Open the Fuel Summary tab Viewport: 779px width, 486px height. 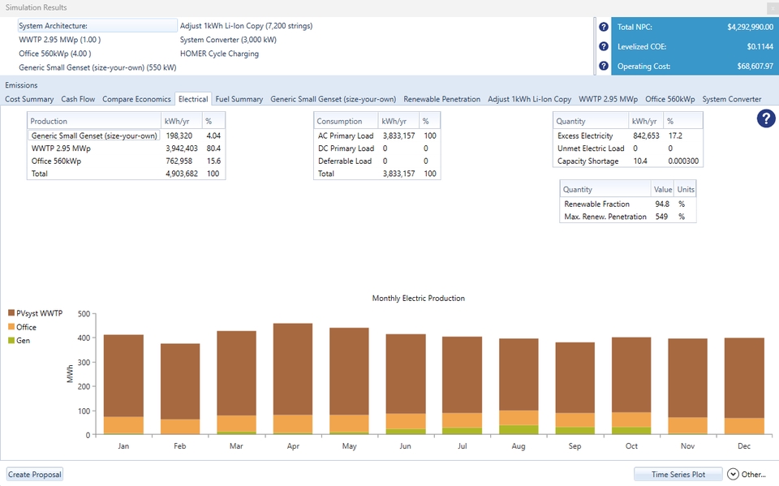coord(239,99)
